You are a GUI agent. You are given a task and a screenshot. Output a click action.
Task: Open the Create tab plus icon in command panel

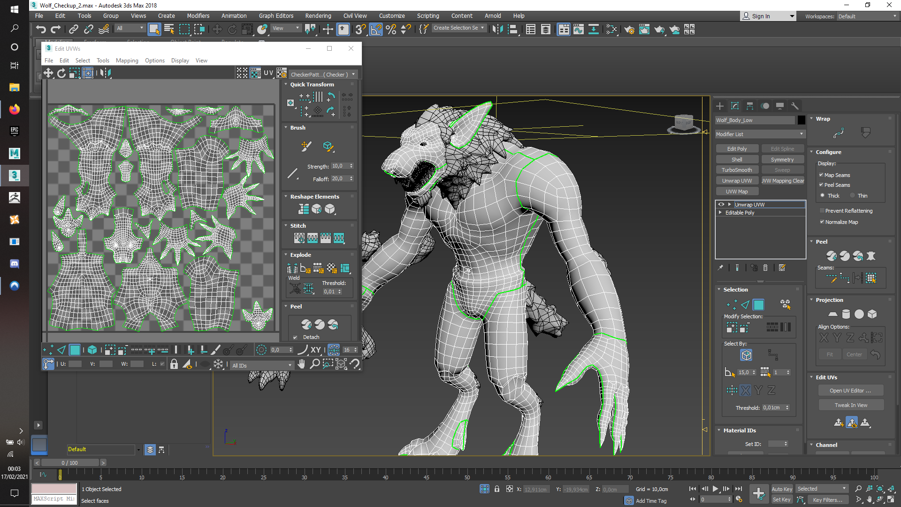point(720,106)
